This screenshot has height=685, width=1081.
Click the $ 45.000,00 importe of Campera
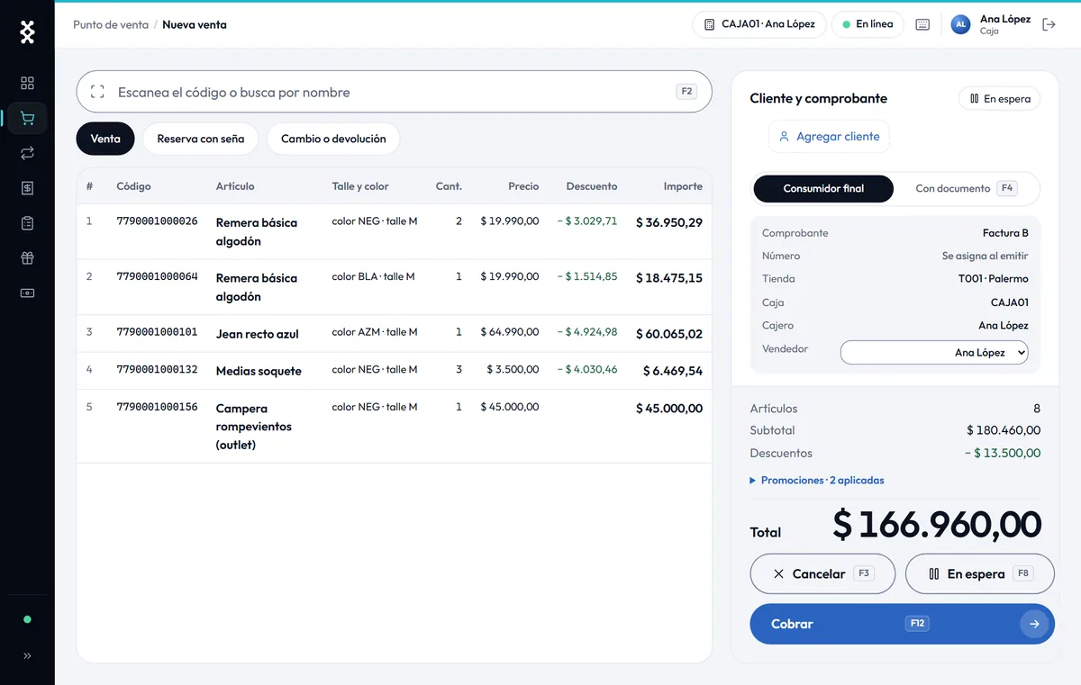point(669,408)
